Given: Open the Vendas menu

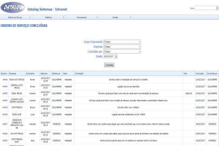Looking at the screenshot, I should tap(116, 17).
